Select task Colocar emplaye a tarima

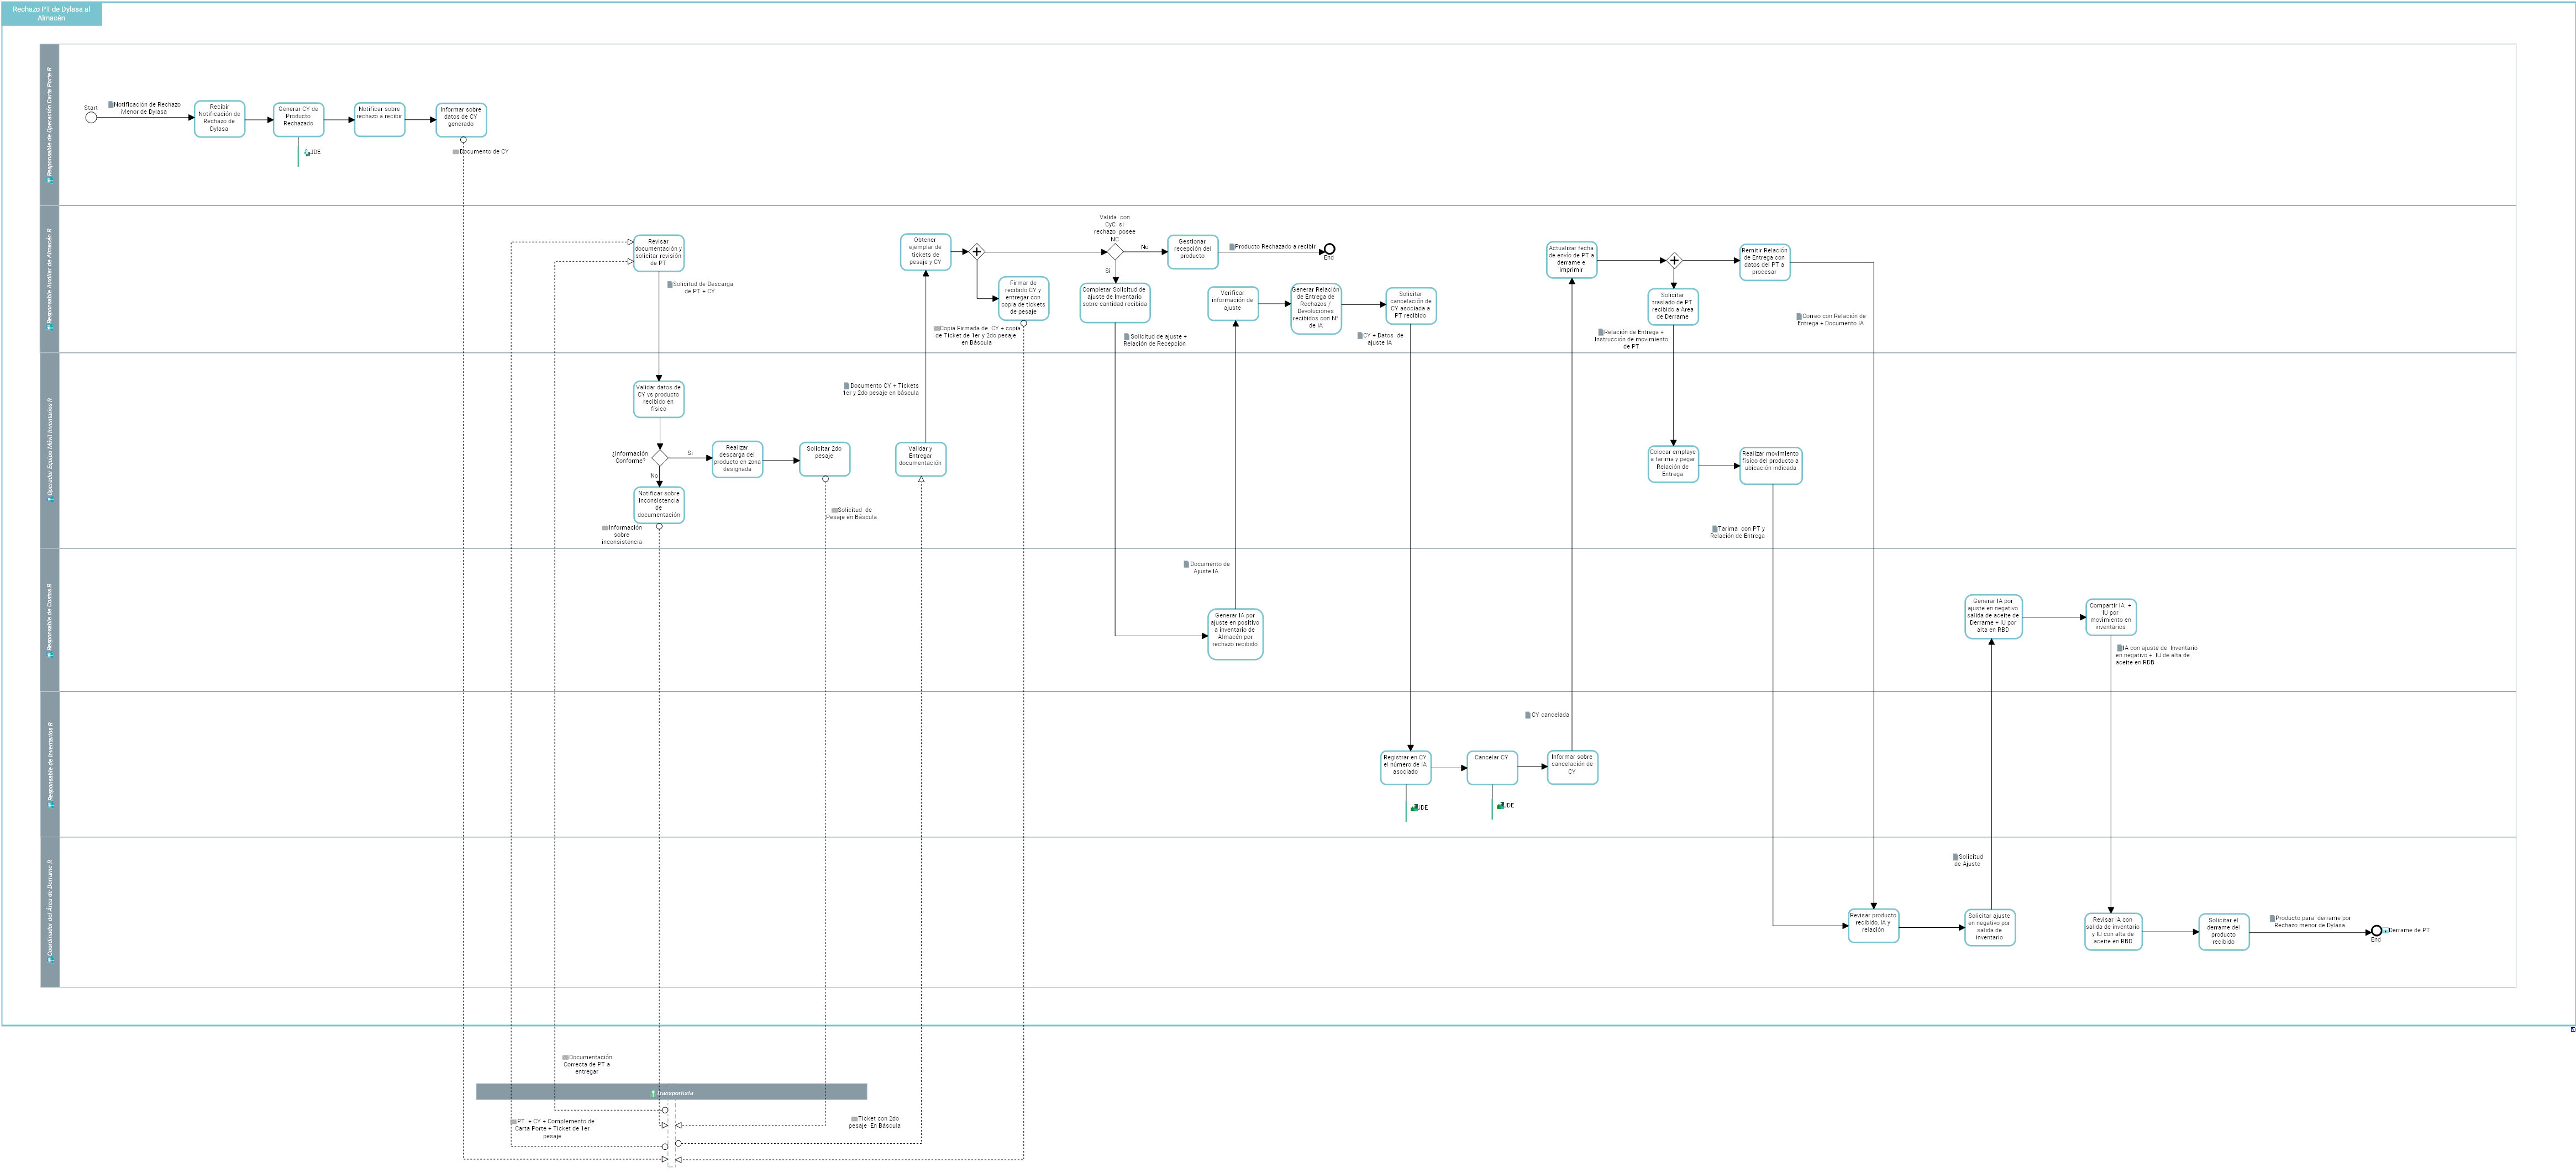(1673, 463)
